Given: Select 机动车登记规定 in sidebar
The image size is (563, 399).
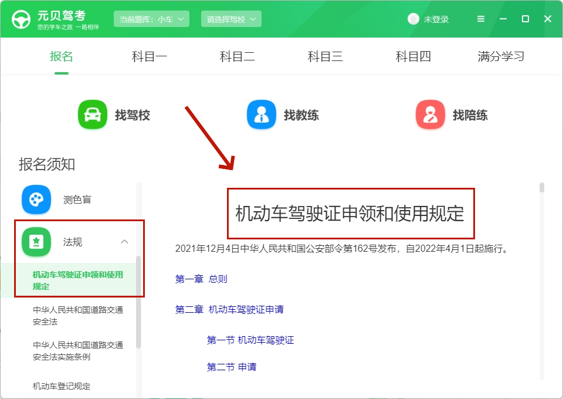Looking at the screenshot, I should [62, 386].
